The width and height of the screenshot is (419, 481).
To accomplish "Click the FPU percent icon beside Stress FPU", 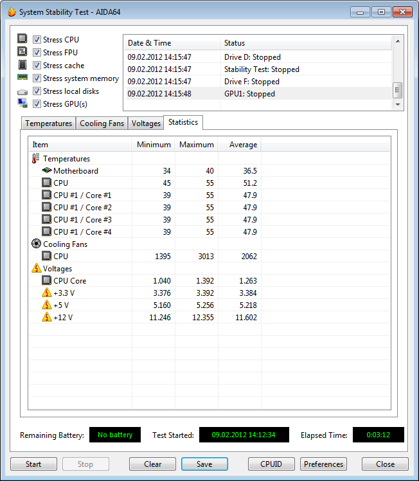I will click(x=22, y=51).
